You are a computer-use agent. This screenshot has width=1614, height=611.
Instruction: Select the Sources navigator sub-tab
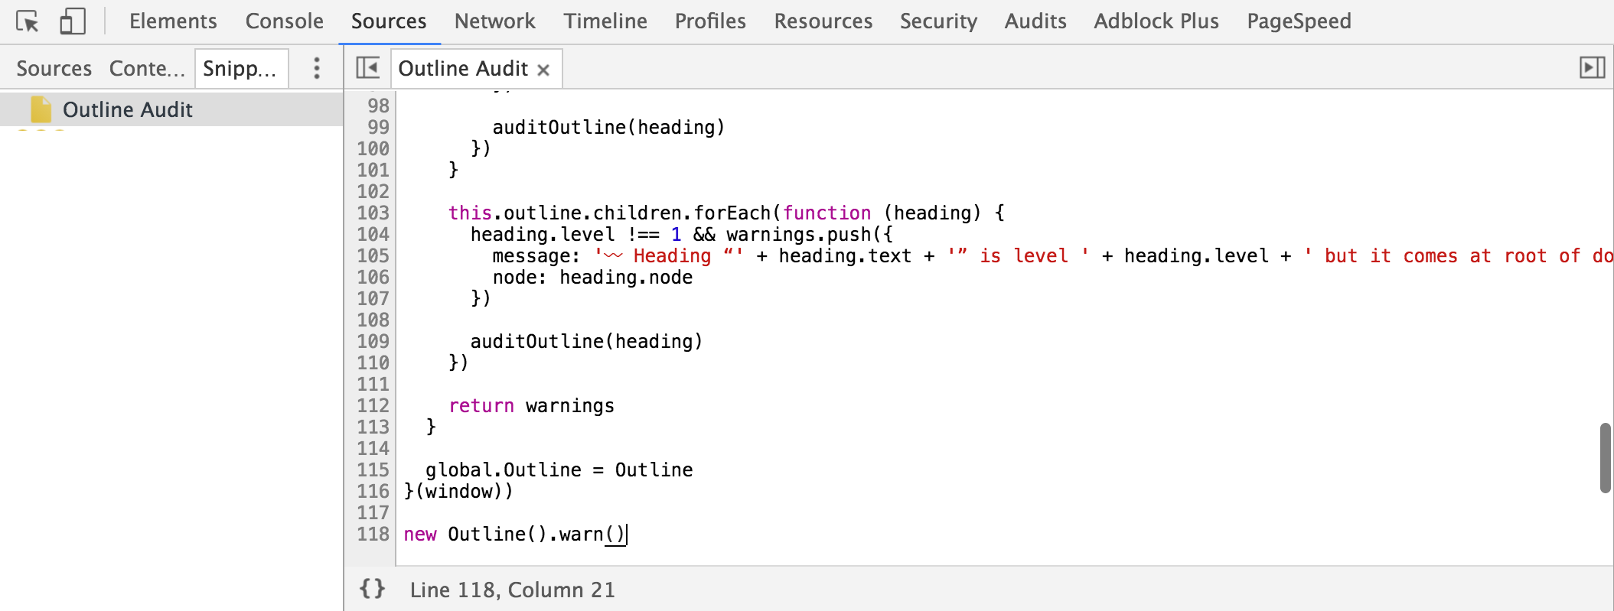pyautogui.click(x=54, y=69)
